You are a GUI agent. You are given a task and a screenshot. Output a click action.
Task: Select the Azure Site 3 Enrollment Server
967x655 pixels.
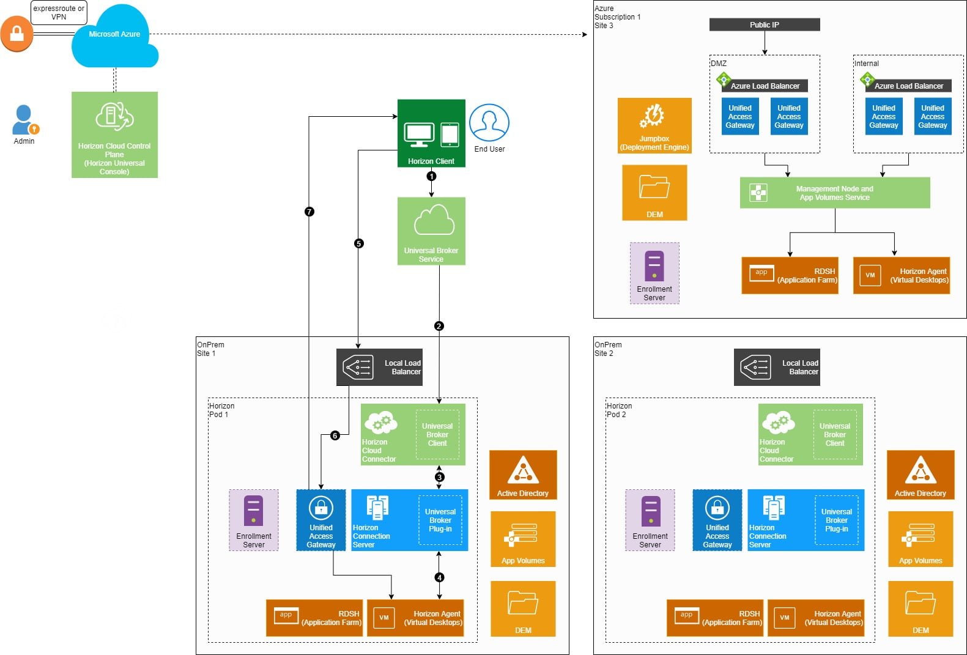click(654, 273)
